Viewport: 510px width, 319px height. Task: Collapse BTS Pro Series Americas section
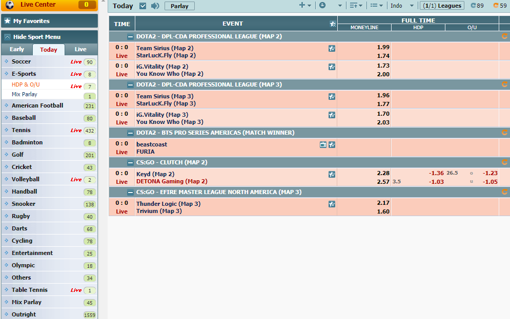[130, 133]
